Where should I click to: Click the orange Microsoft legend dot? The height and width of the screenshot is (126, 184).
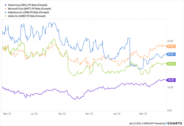[3, 9]
